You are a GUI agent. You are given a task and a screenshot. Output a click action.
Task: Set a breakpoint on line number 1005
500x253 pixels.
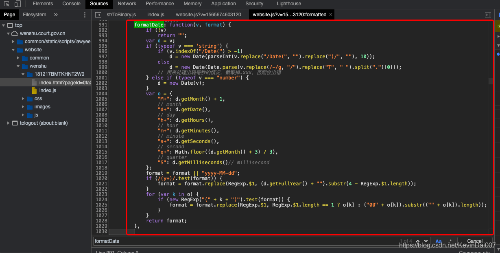click(x=102, y=99)
